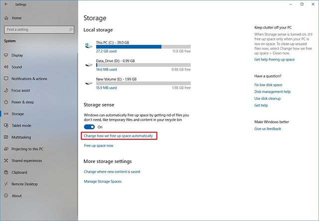
Task: Click the New Volume (E:) usage bar
Action: 144,83
